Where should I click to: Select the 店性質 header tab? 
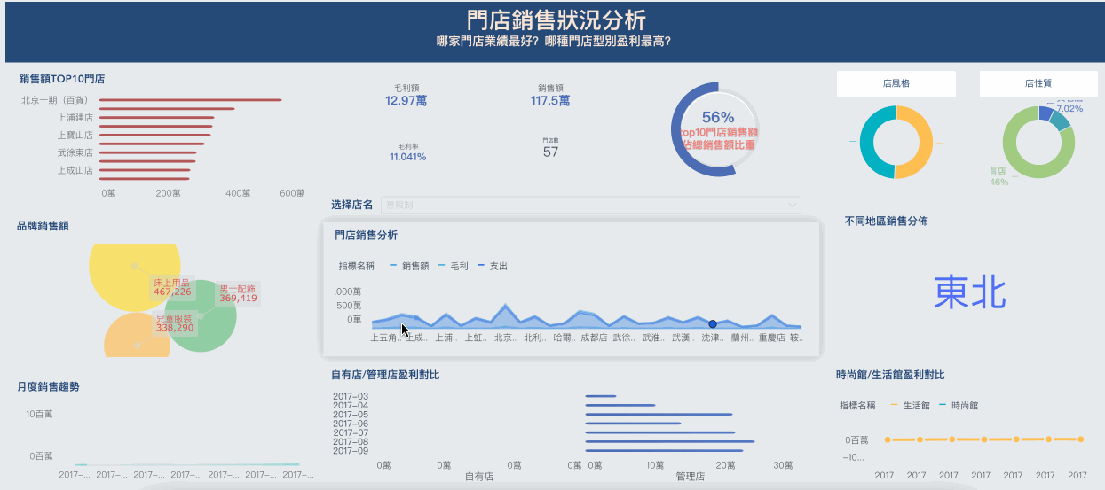[1038, 83]
